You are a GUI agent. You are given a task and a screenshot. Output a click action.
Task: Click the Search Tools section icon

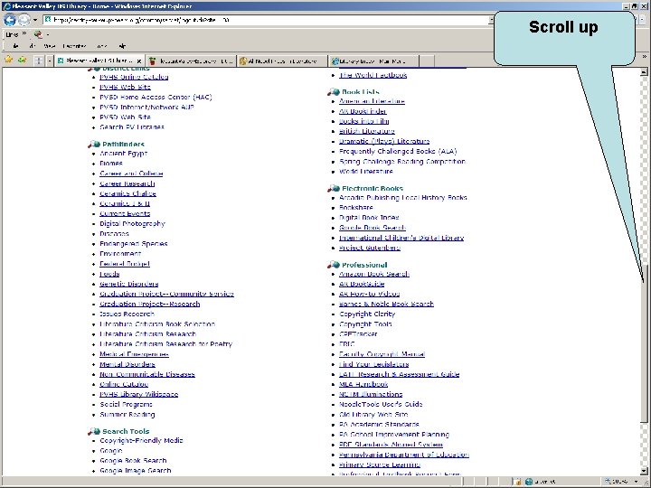point(93,431)
